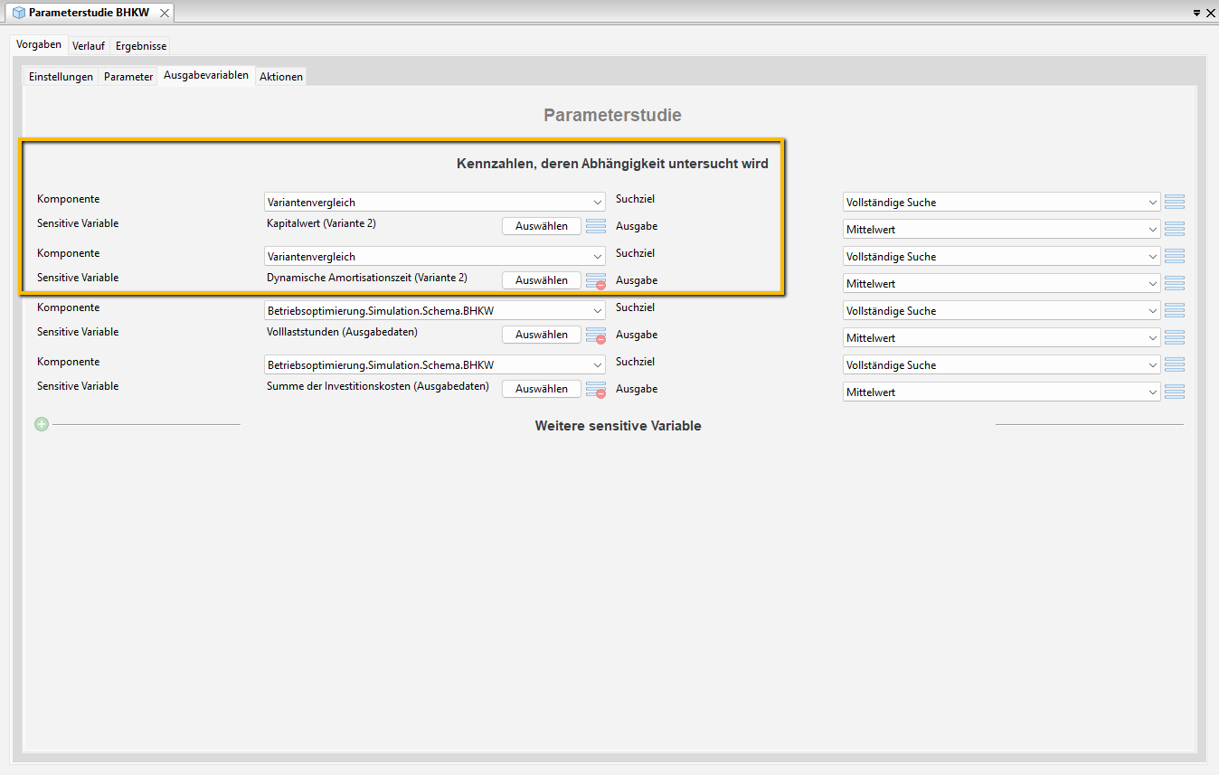Click the Parameterstudie BHKW cube icon

(18, 13)
